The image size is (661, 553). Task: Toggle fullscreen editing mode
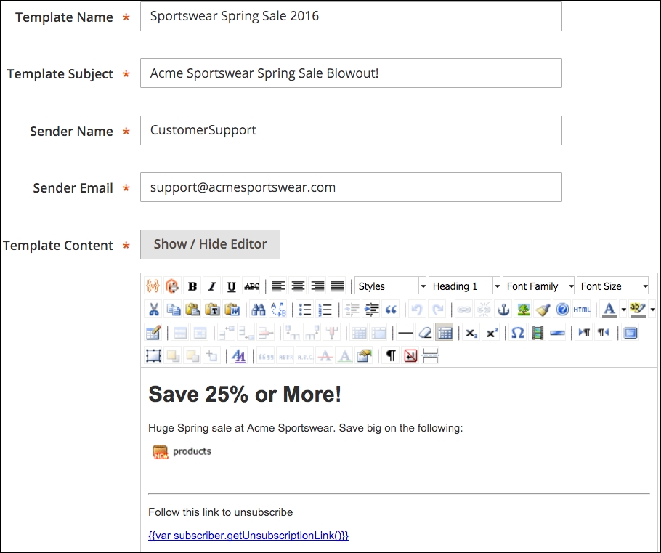(630, 332)
